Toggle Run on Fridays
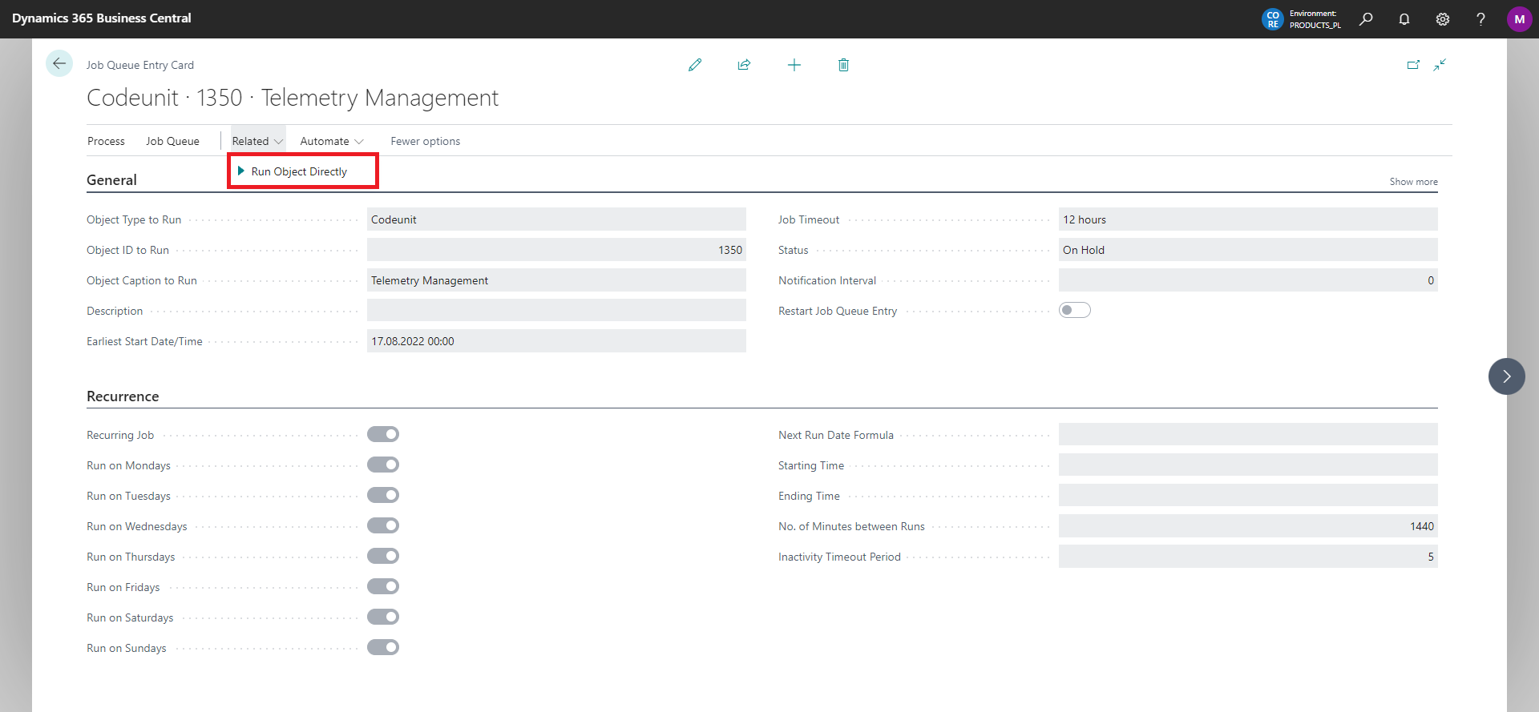The height and width of the screenshot is (712, 1539). pyautogui.click(x=383, y=586)
